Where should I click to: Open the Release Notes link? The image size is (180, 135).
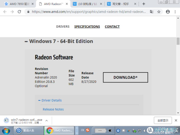(x=53, y=109)
